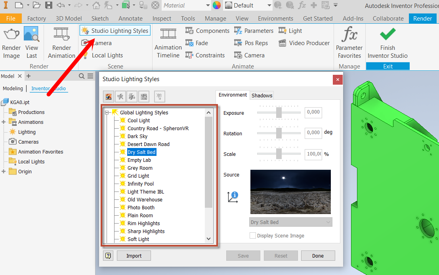Select the Animate Components tool

tap(207, 31)
